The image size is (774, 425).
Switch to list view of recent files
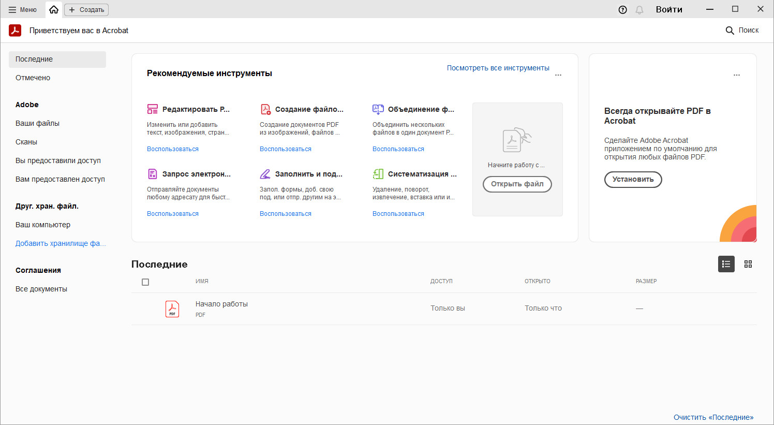[x=726, y=264]
